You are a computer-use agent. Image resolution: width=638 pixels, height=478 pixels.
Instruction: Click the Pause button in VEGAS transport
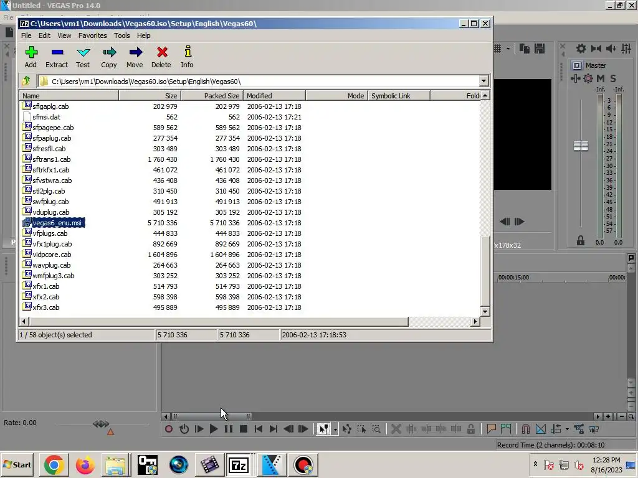tap(229, 429)
